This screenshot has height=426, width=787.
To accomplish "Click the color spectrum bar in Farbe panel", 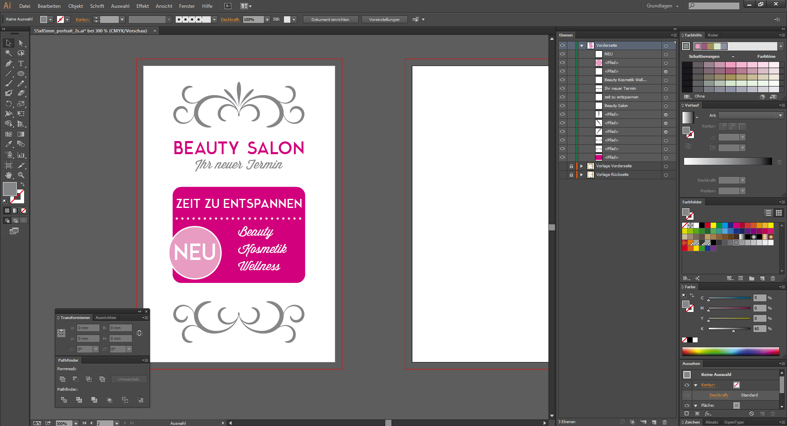I will point(730,351).
